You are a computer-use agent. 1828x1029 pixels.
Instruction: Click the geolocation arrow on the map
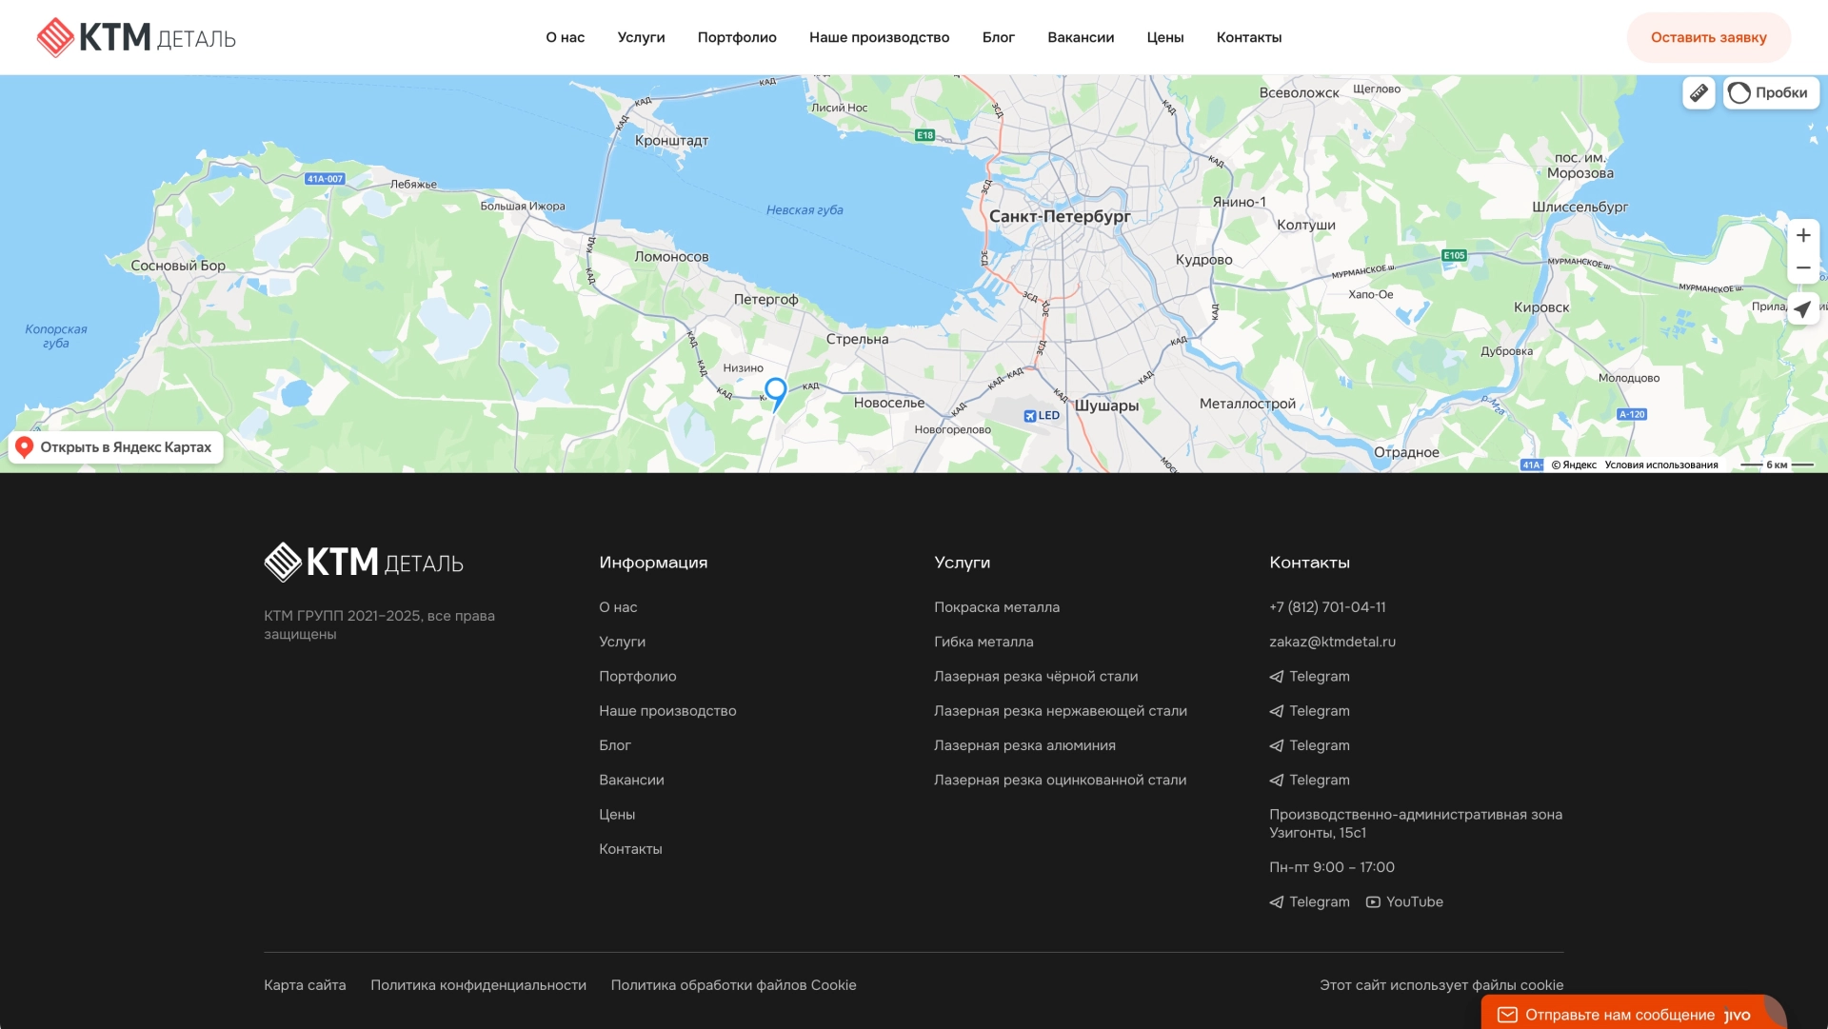coord(1803,309)
